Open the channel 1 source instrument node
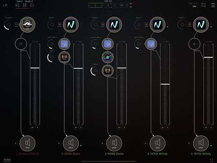Image resolution: width=217 pixels, height=163 pixels. 27,24
